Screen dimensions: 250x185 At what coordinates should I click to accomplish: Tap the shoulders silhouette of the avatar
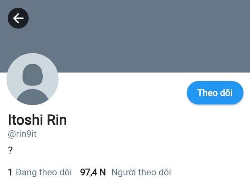pyautogui.click(x=33, y=97)
